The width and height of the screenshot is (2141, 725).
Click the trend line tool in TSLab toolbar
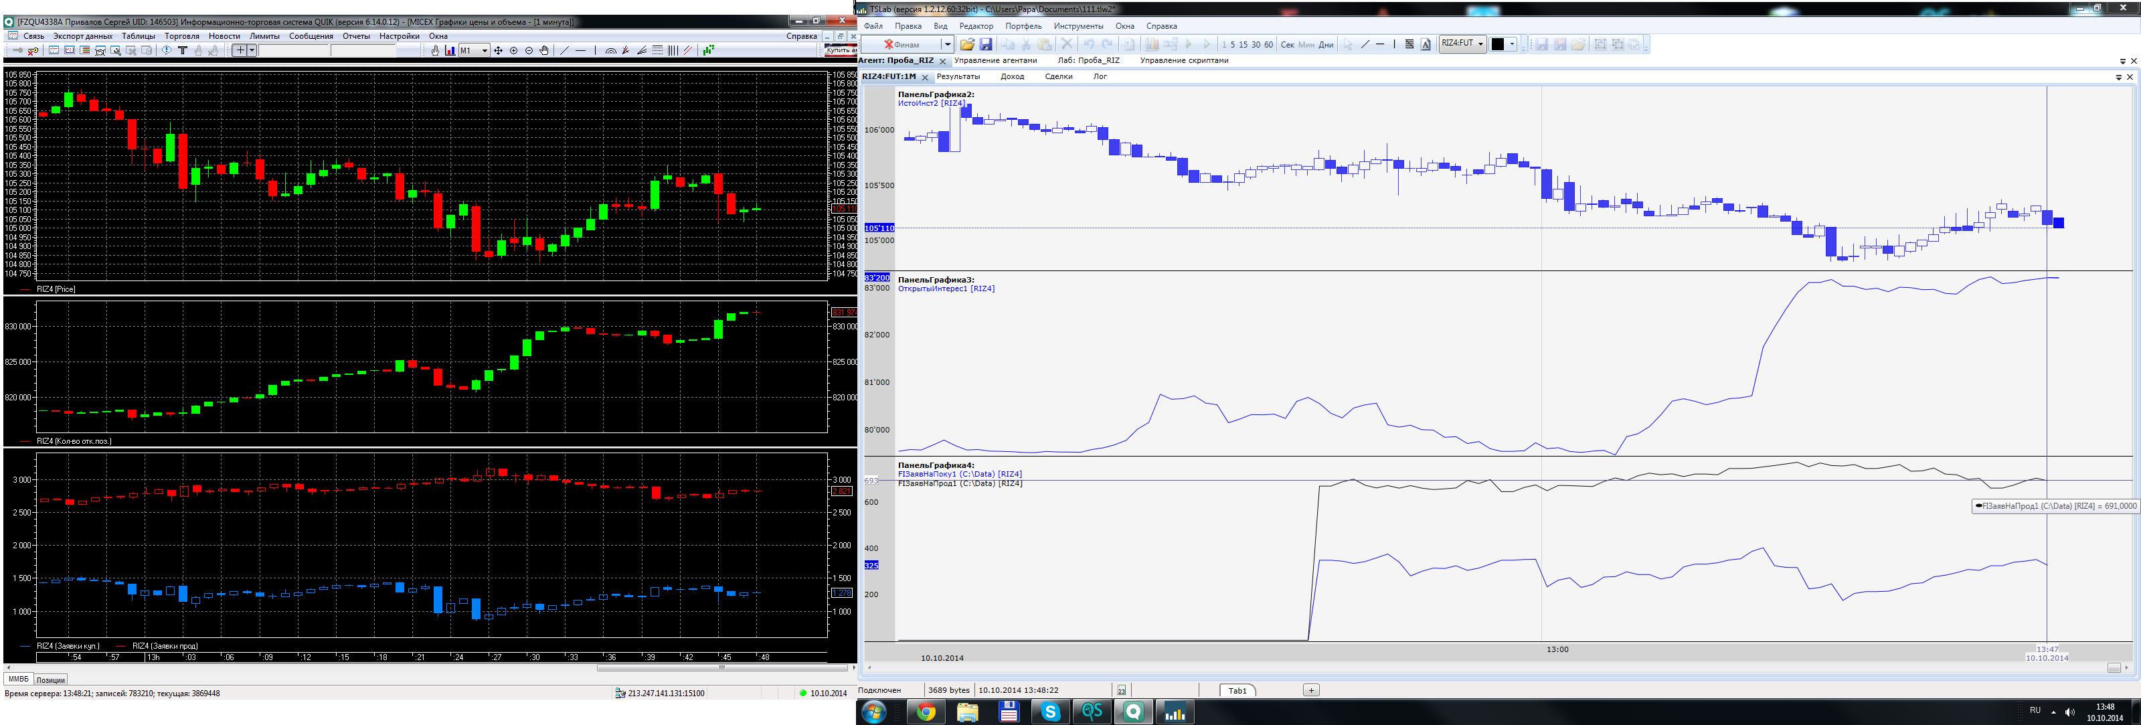click(1365, 44)
